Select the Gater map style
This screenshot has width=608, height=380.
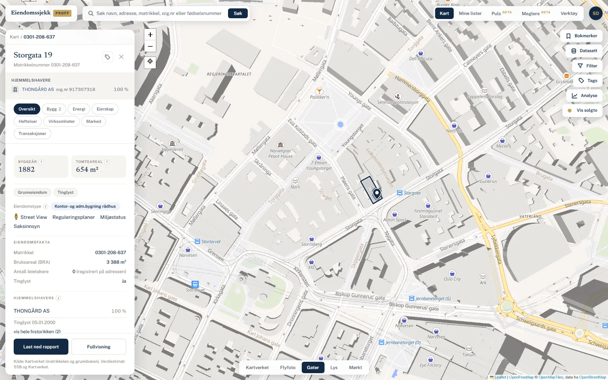pos(313,367)
